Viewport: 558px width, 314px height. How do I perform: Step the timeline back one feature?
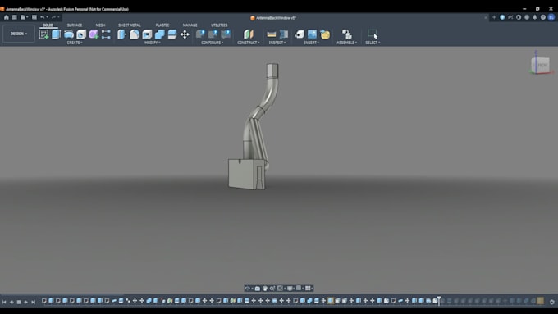click(11, 302)
